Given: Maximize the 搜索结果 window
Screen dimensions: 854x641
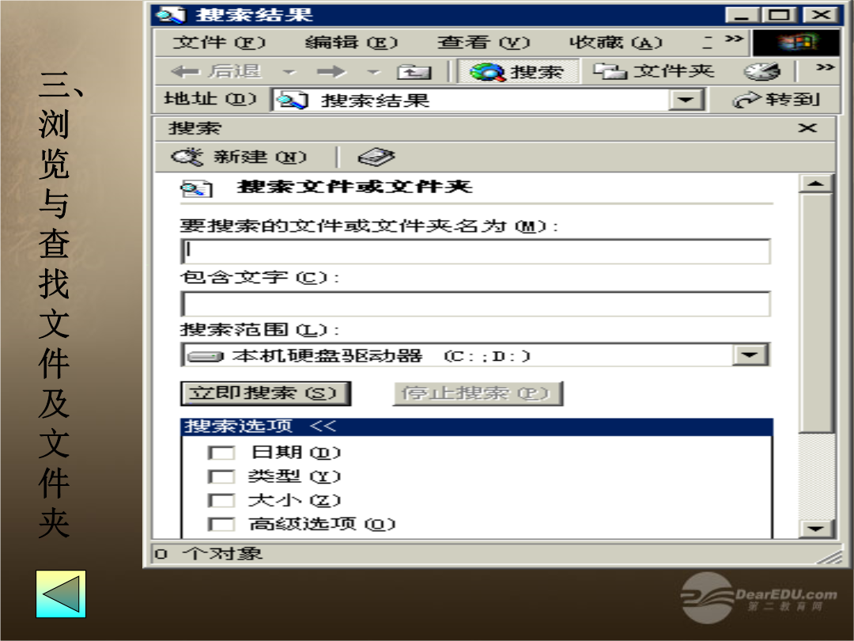Looking at the screenshot, I should pyautogui.click(x=778, y=15).
